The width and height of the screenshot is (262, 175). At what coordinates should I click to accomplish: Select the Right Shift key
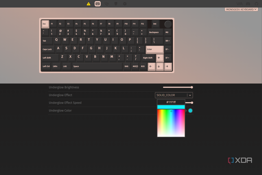click(x=148, y=58)
